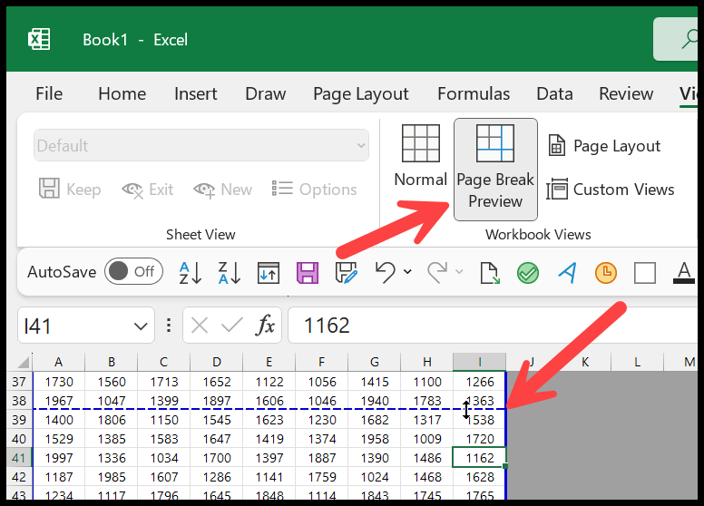Viewport: 704px width, 506px height.
Task: Select cell containing 1806
Action: [112, 420]
